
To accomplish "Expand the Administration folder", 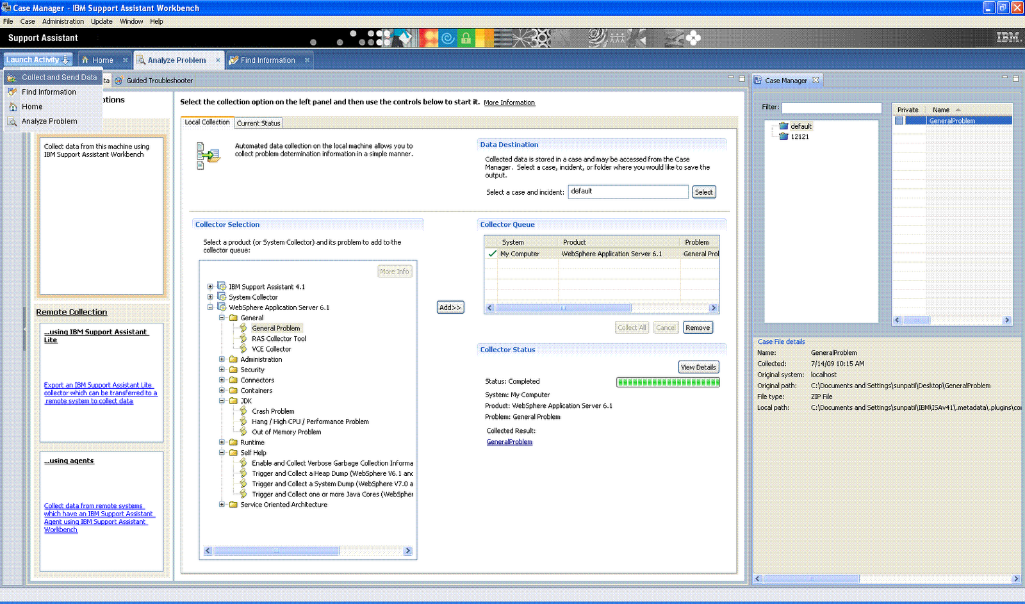I will coord(222,359).
